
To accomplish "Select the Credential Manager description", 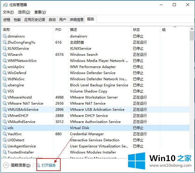I will (x=87, y=134).
